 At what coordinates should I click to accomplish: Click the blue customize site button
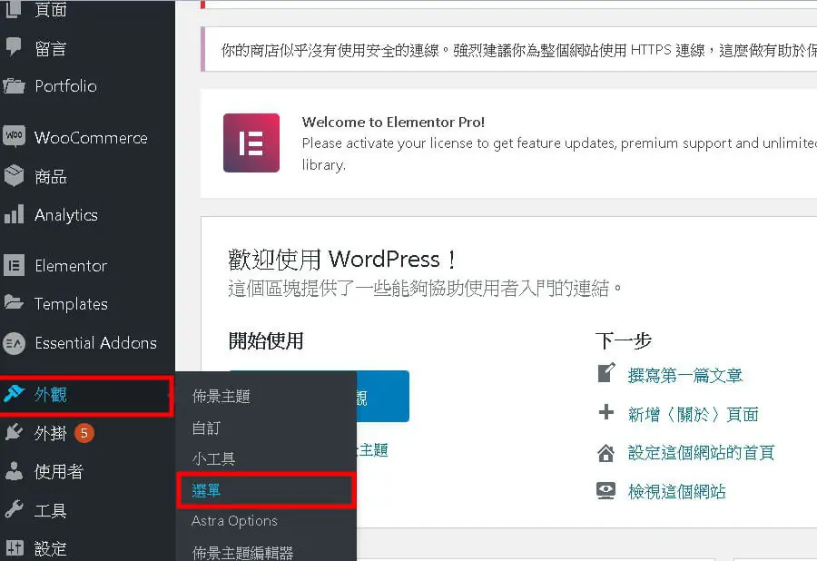[x=383, y=397]
